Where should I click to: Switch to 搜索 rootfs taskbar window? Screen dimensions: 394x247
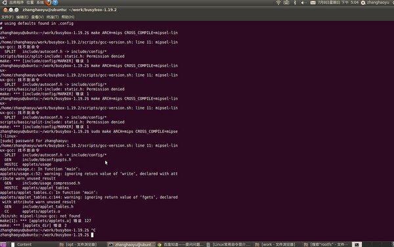click(326, 244)
